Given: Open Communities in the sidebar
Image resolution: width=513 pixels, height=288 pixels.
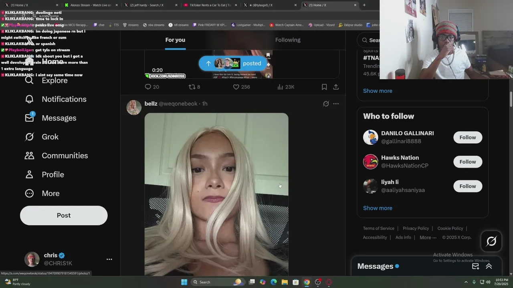Looking at the screenshot, I should 56,156.
